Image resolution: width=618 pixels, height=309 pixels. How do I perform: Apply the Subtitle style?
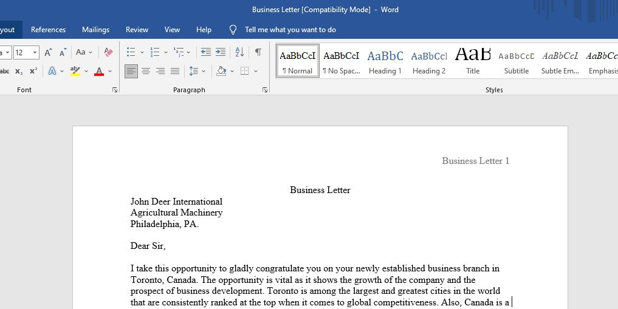517,61
